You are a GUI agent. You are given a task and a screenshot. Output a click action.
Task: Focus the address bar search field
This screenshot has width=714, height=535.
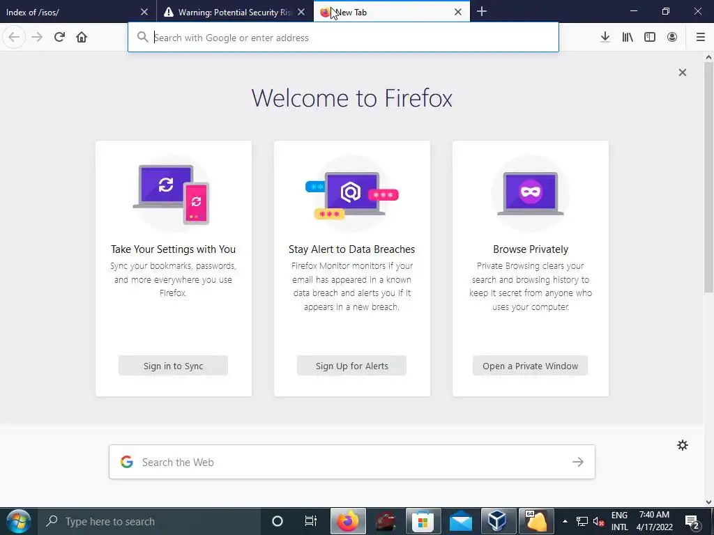[x=343, y=38]
